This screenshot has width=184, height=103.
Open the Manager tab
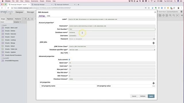tap(30, 12)
